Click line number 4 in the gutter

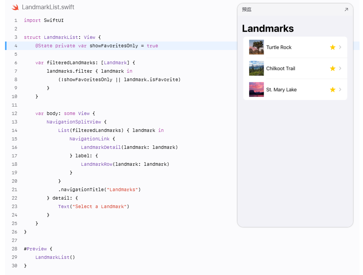point(16,46)
